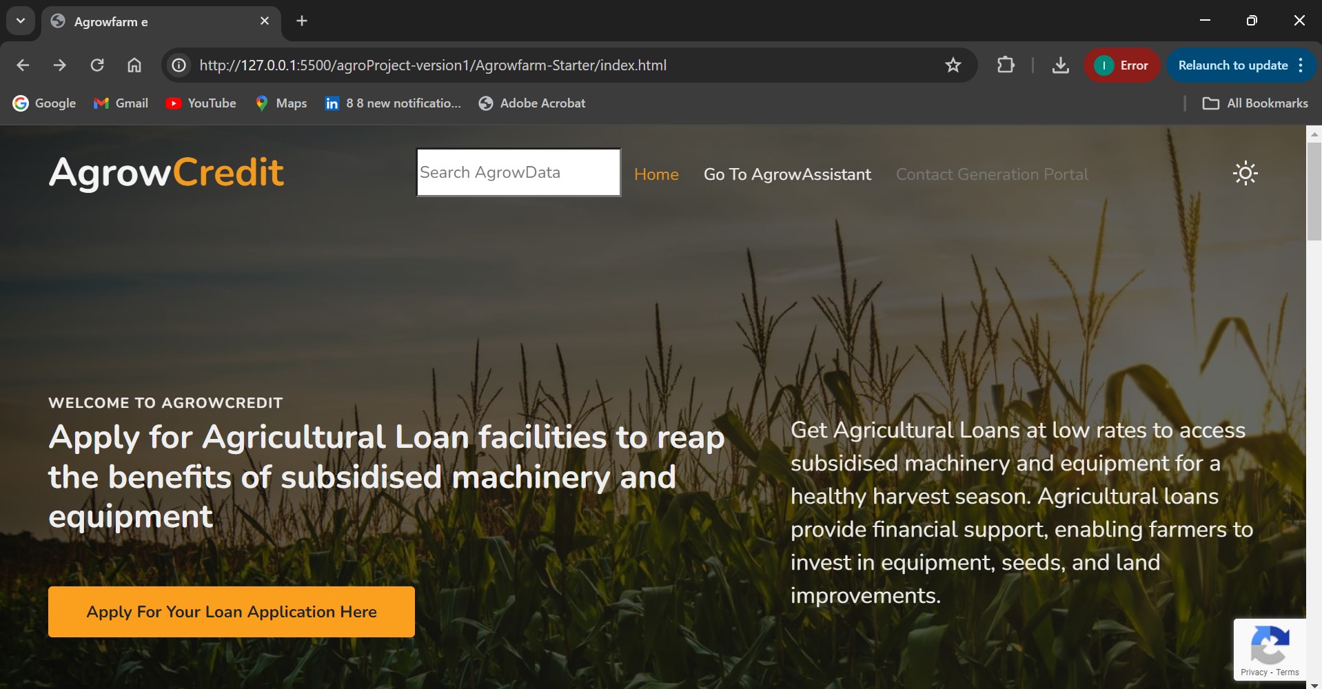Go back with browser back arrow

click(x=23, y=65)
